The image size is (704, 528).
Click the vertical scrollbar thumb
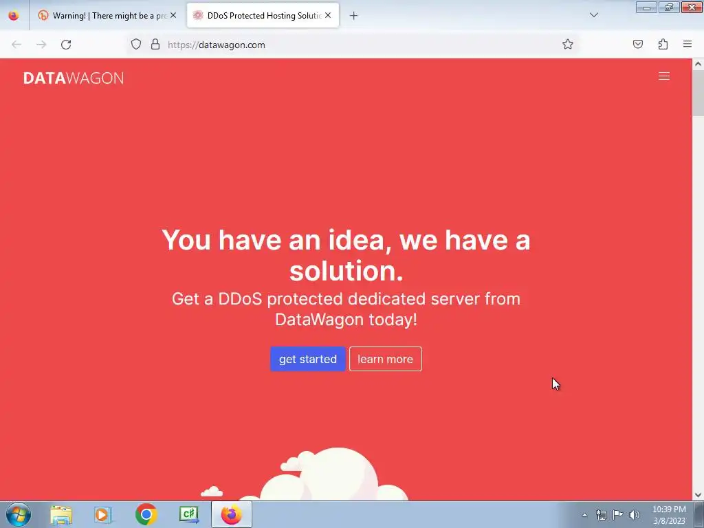click(x=698, y=93)
